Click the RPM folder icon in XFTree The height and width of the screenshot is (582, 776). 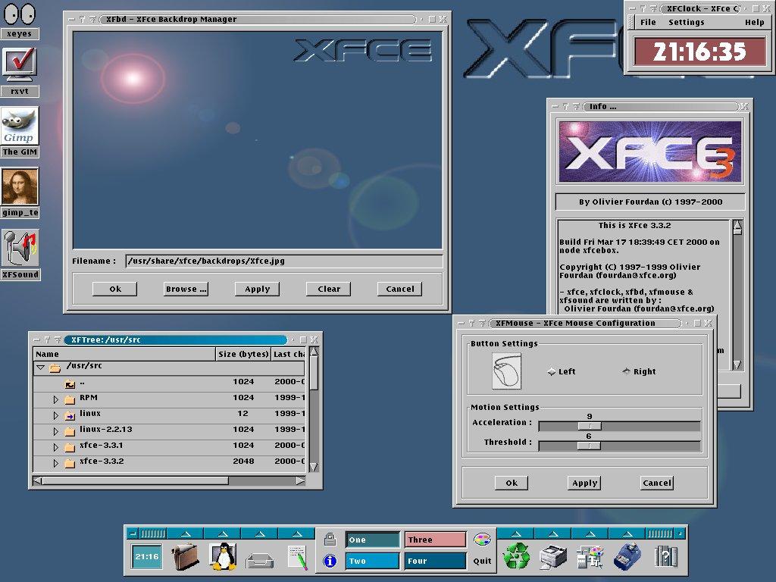click(70, 399)
